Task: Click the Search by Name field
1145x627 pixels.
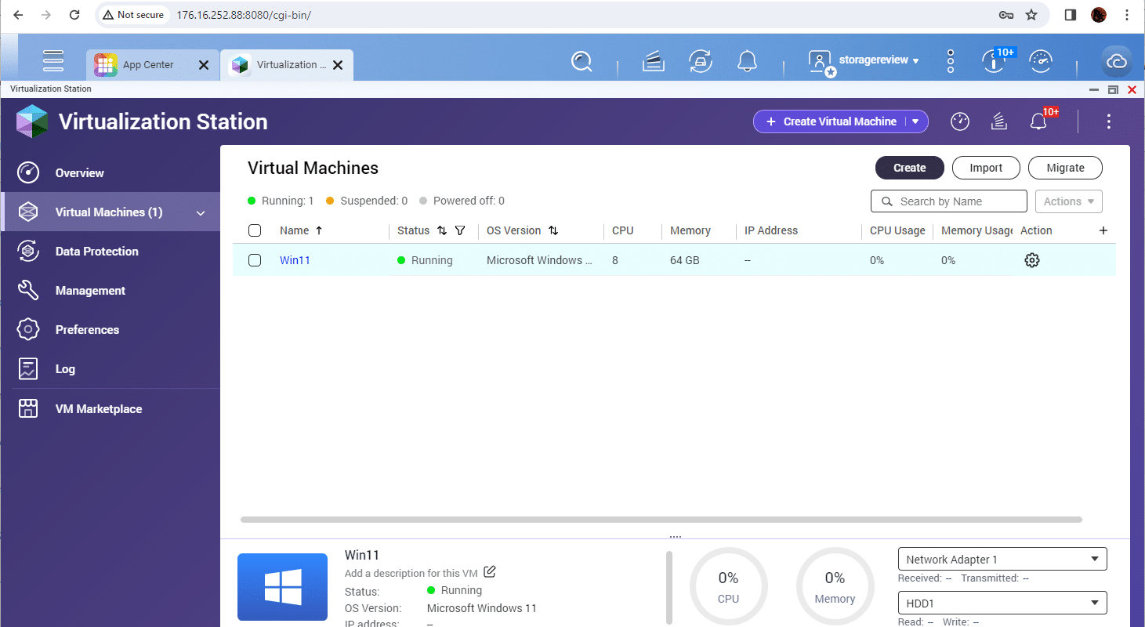Action: click(948, 201)
